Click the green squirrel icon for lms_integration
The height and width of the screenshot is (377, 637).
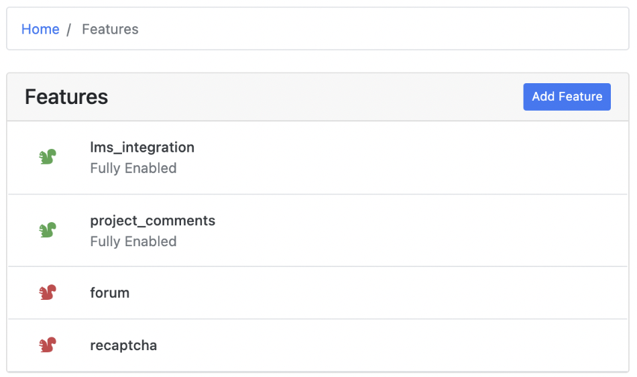coord(47,157)
